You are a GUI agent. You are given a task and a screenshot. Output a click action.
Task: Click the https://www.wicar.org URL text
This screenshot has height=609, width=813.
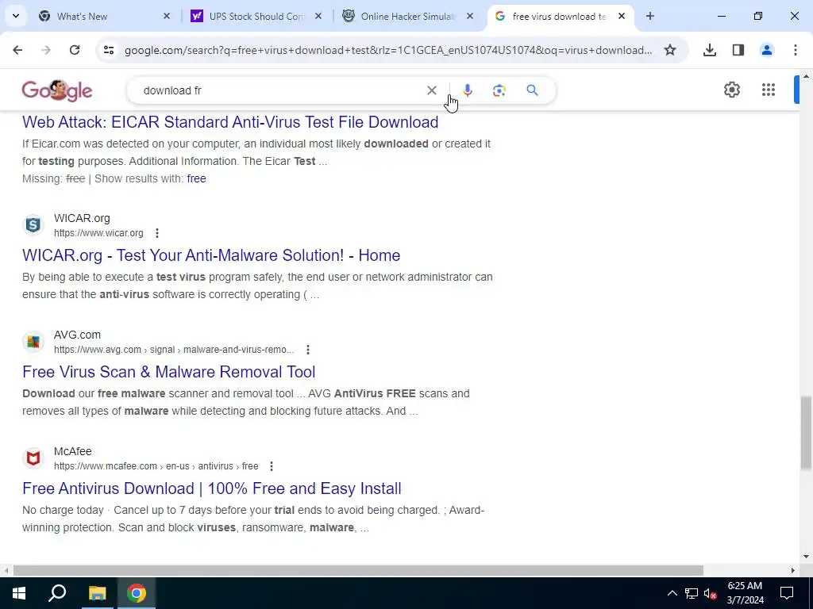click(98, 233)
